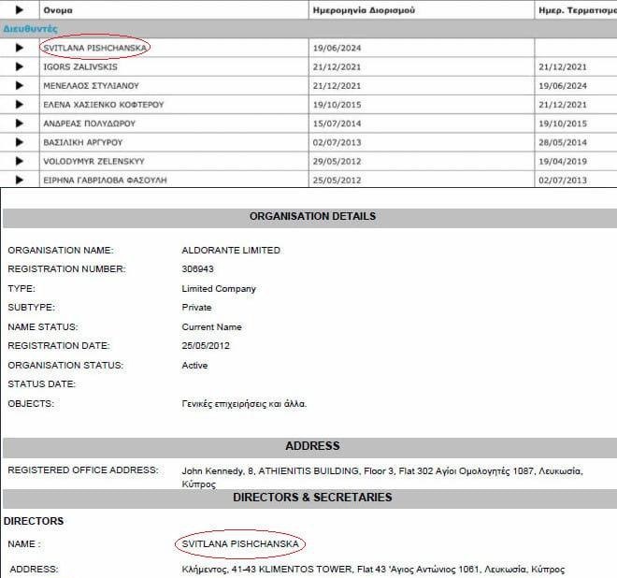Expand the ΑΝΔΡΕΑΣ ΠΟΛΥΔΩΡΟΥ row arrow

(19, 123)
